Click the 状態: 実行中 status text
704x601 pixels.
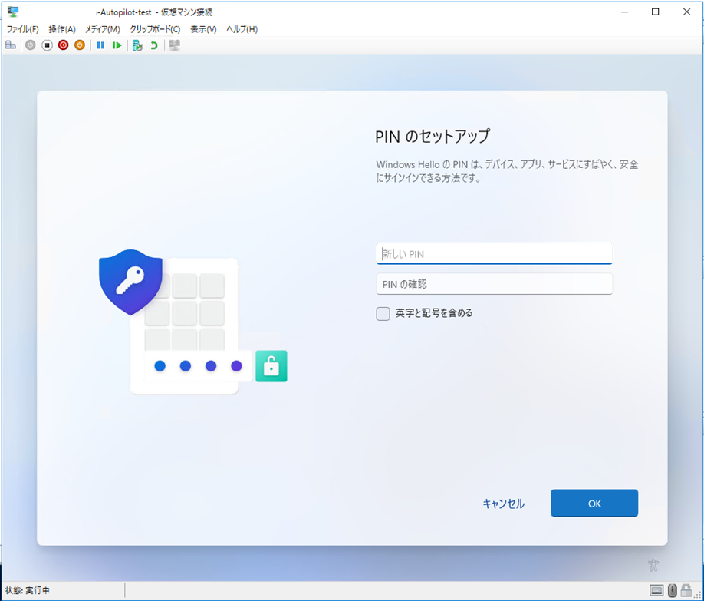[28, 590]
